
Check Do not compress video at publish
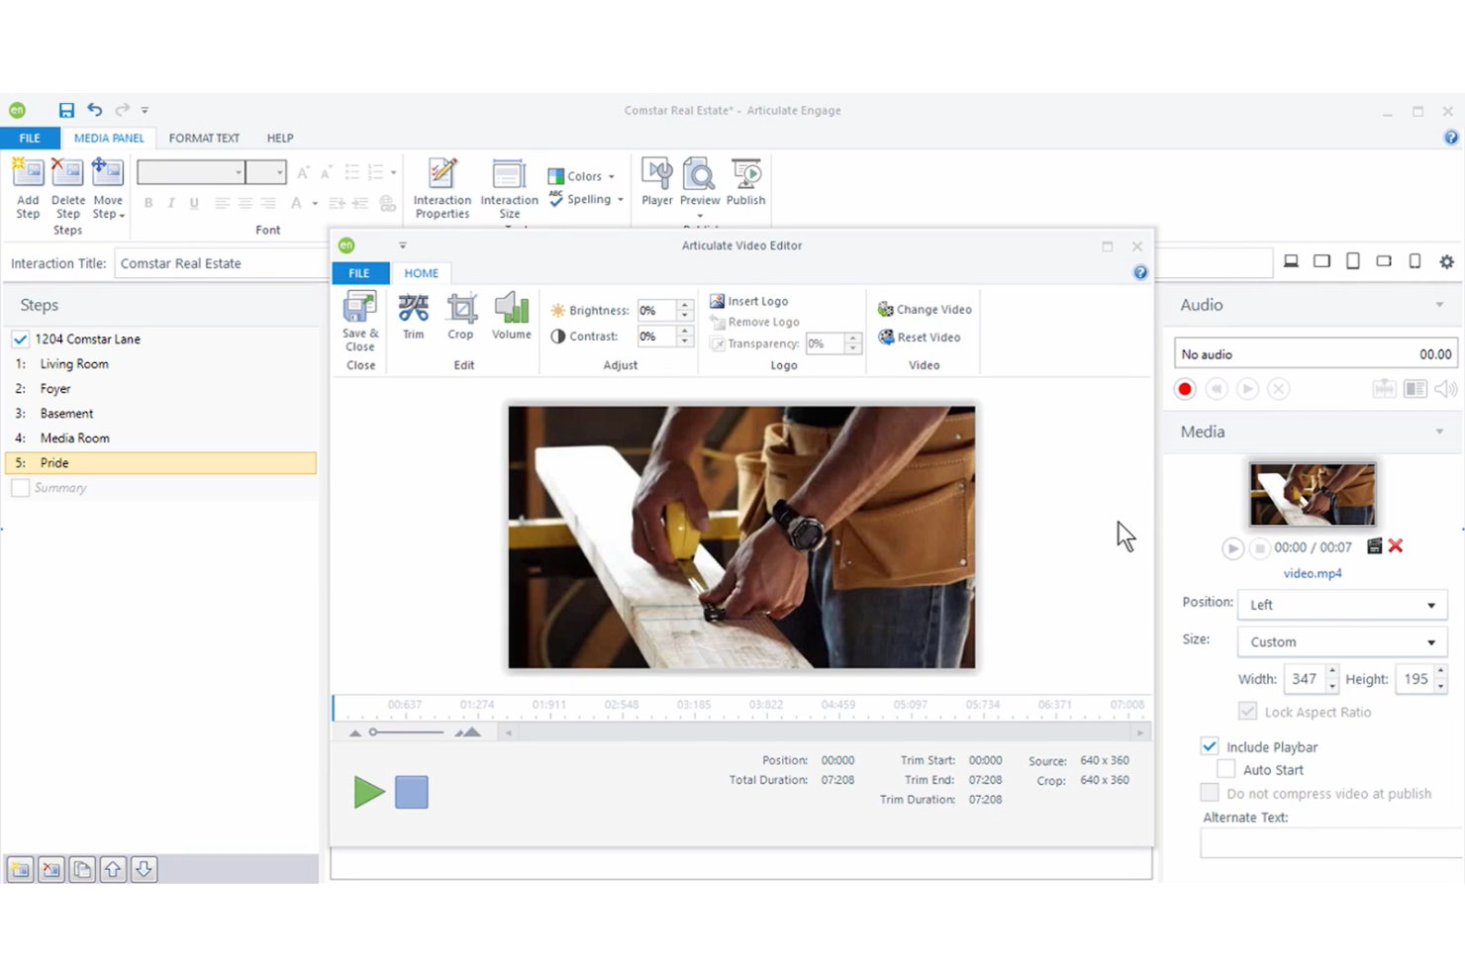click(1209, 792)
